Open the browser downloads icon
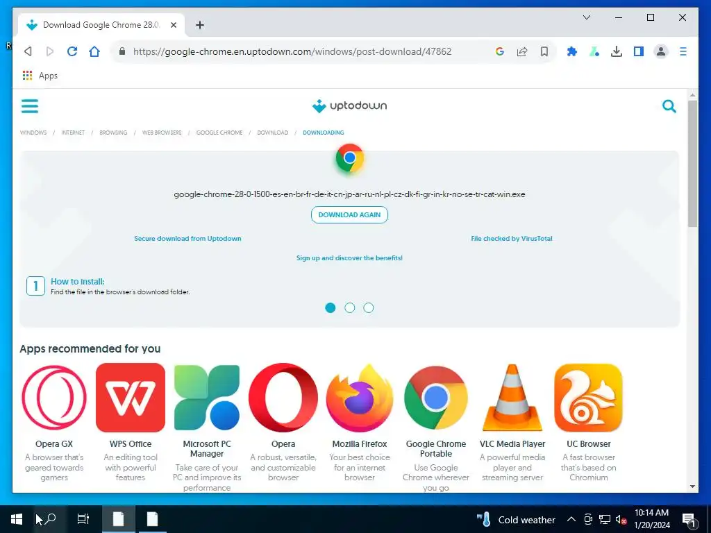Viewport: 711px width, 533px height. (x=617, y=51)
